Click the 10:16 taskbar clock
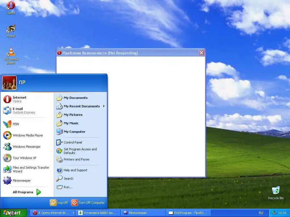The image size is (290, 217). (x=282, y=213)
